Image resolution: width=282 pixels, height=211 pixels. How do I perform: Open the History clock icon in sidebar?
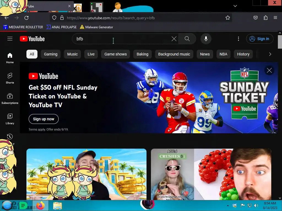point(10,137)
